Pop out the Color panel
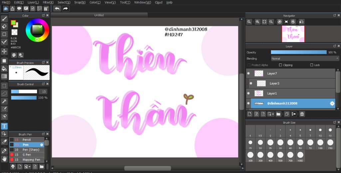341x173 pixels. 43,15
